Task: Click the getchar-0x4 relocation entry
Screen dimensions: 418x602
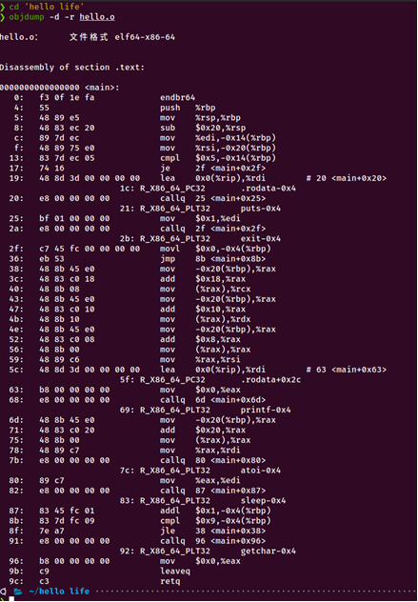Action: click(x=269, y=551)
